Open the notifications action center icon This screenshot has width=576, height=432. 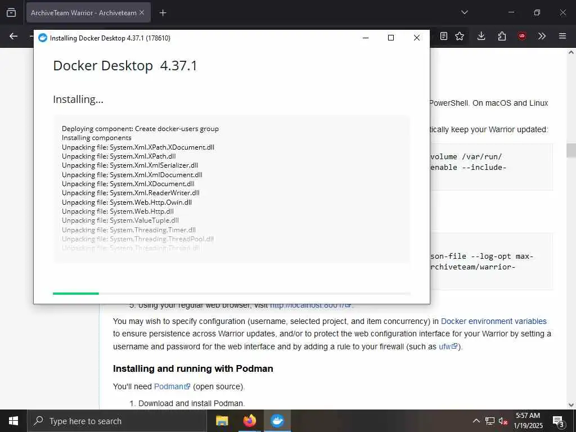(x=558, y=421)
